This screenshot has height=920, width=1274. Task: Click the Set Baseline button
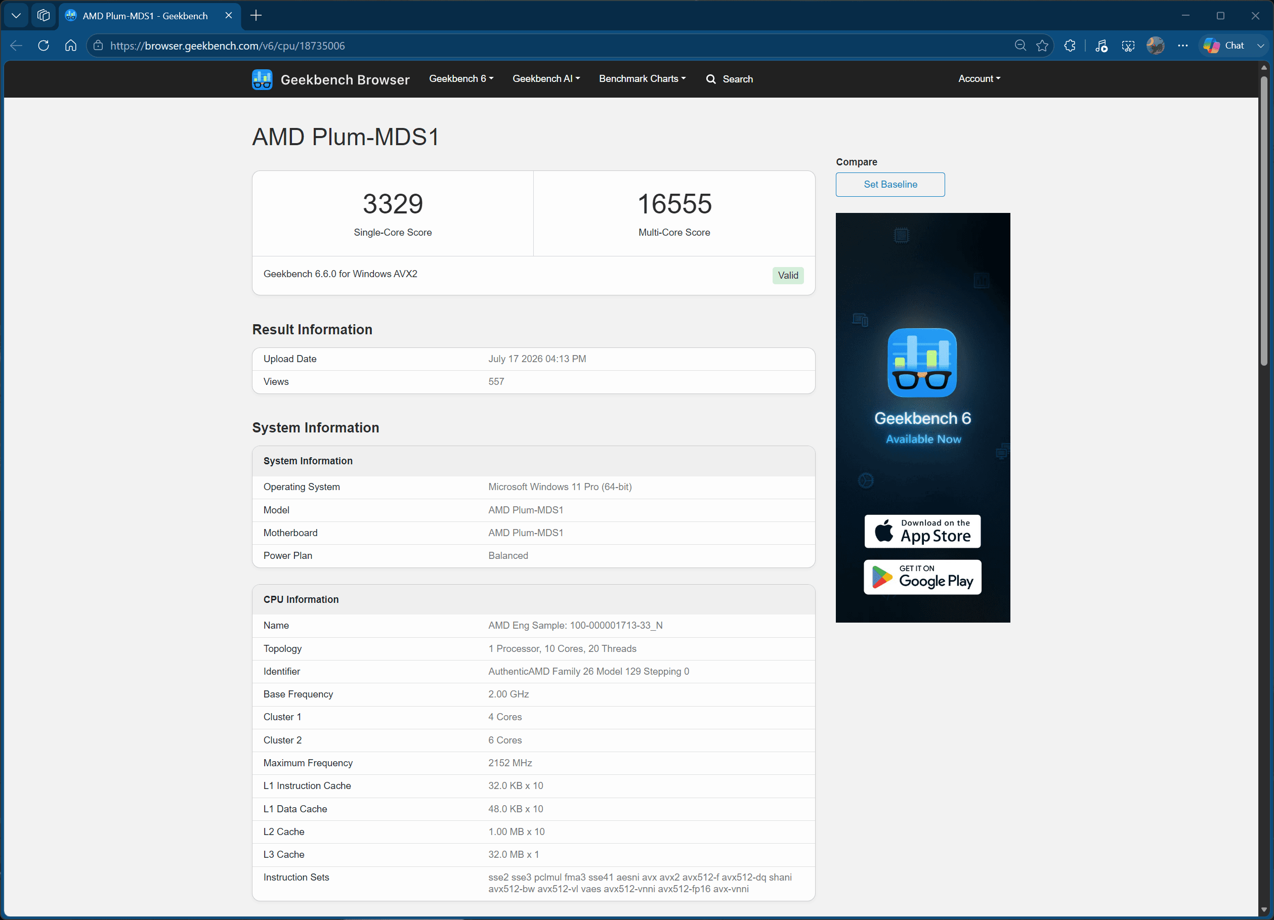pyautogui.click(x=890, y=184)
